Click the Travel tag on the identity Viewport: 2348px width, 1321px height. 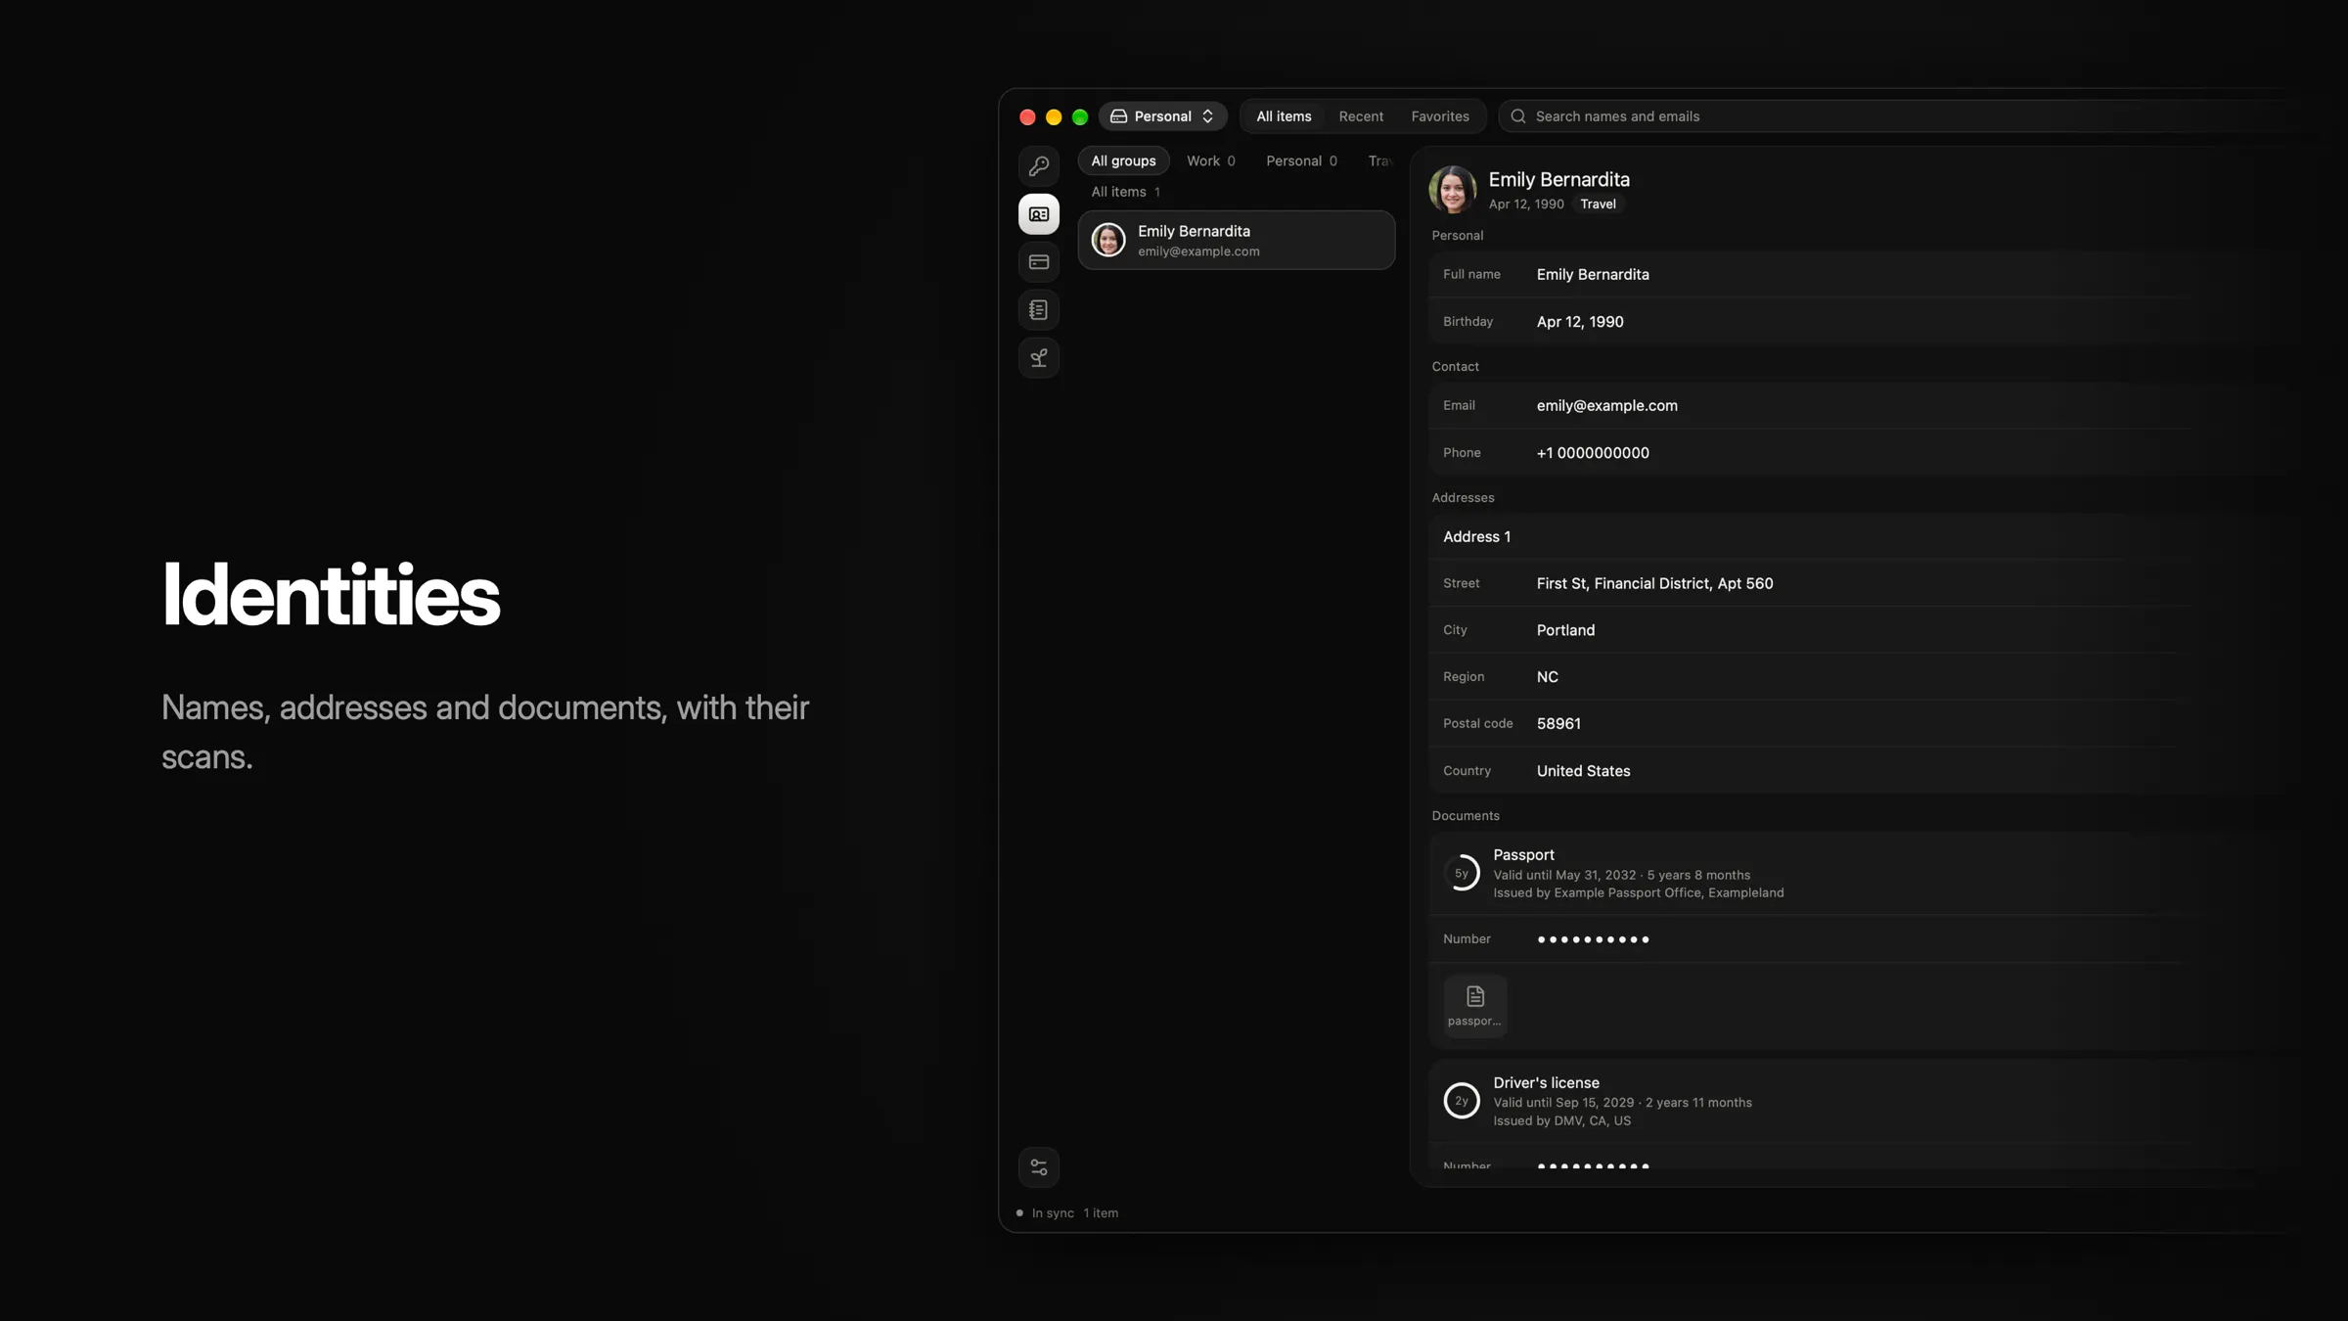1598,205
